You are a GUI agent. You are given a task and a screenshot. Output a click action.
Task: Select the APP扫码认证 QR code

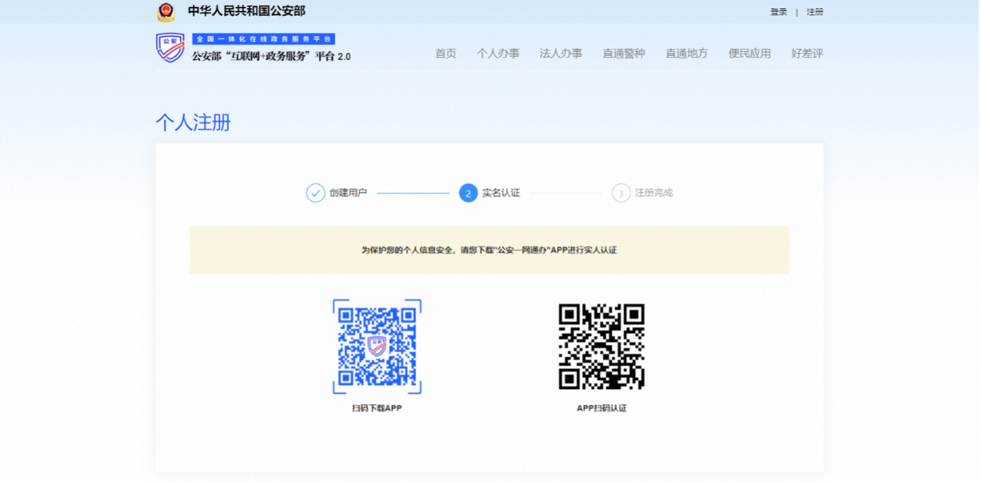(601, 347)
